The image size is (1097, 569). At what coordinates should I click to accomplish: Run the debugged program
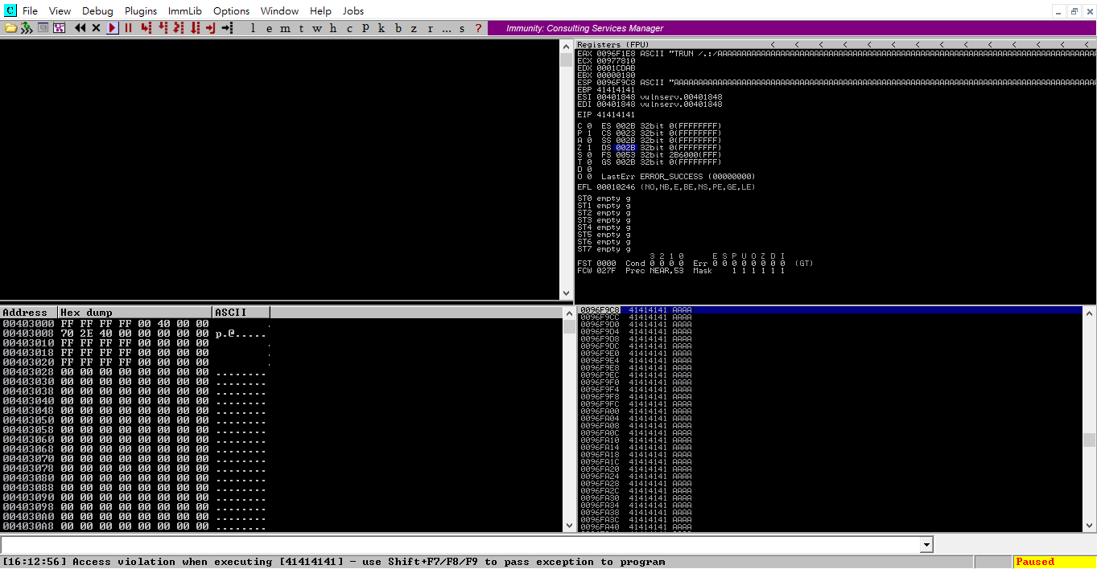(112, 28)
